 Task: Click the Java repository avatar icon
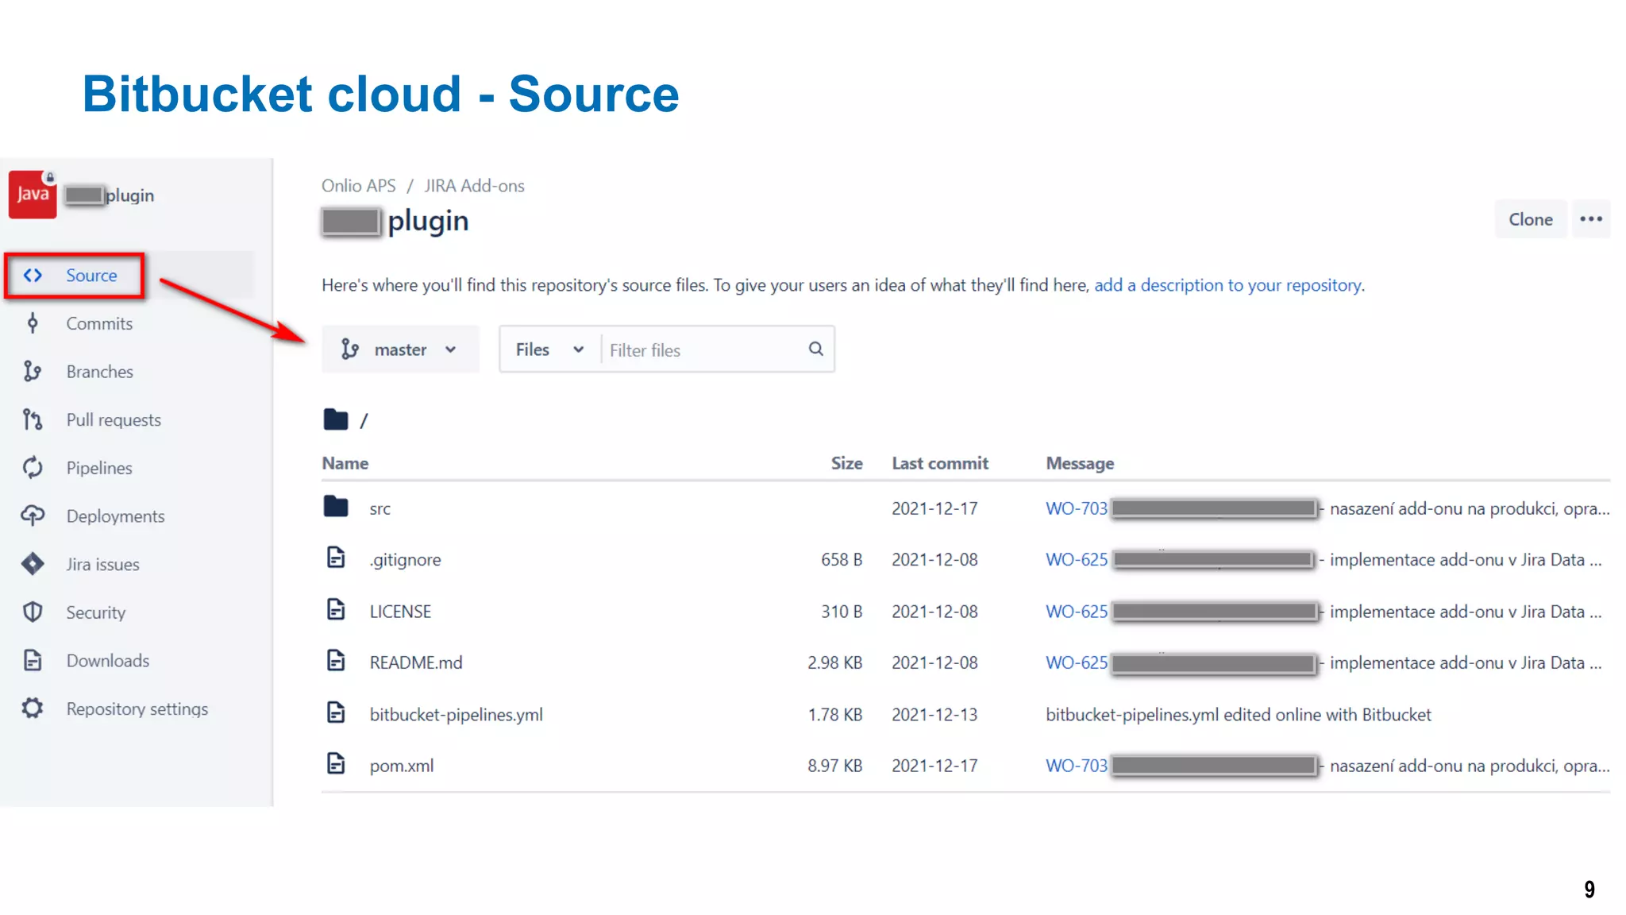[33, 195]
